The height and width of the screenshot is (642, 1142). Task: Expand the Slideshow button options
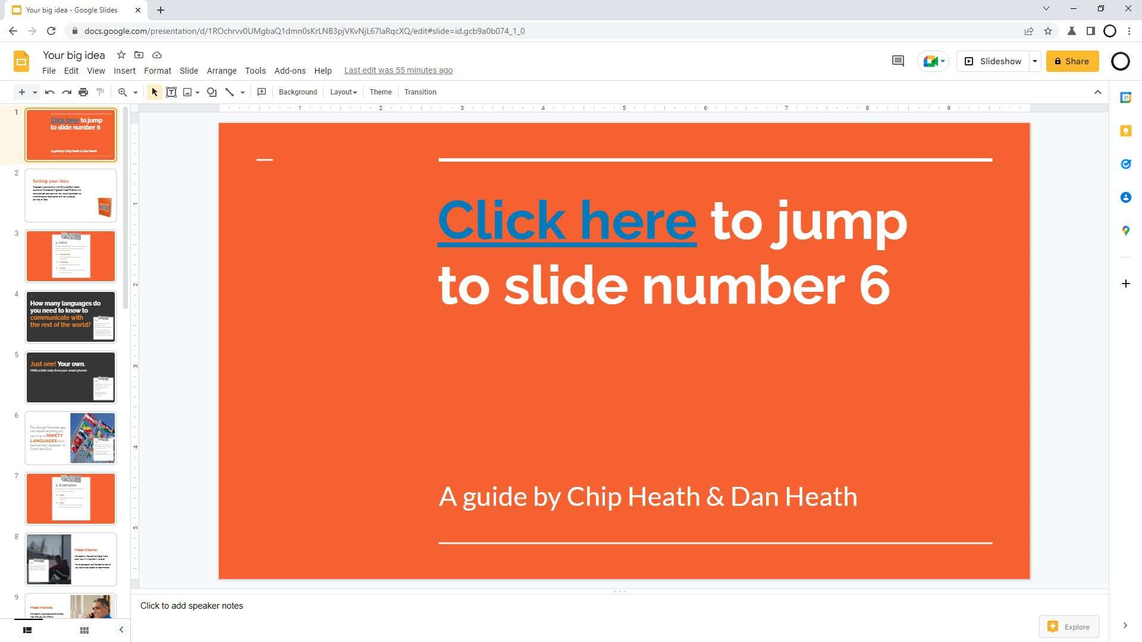pyautogui.click(x=1036, y=61)
